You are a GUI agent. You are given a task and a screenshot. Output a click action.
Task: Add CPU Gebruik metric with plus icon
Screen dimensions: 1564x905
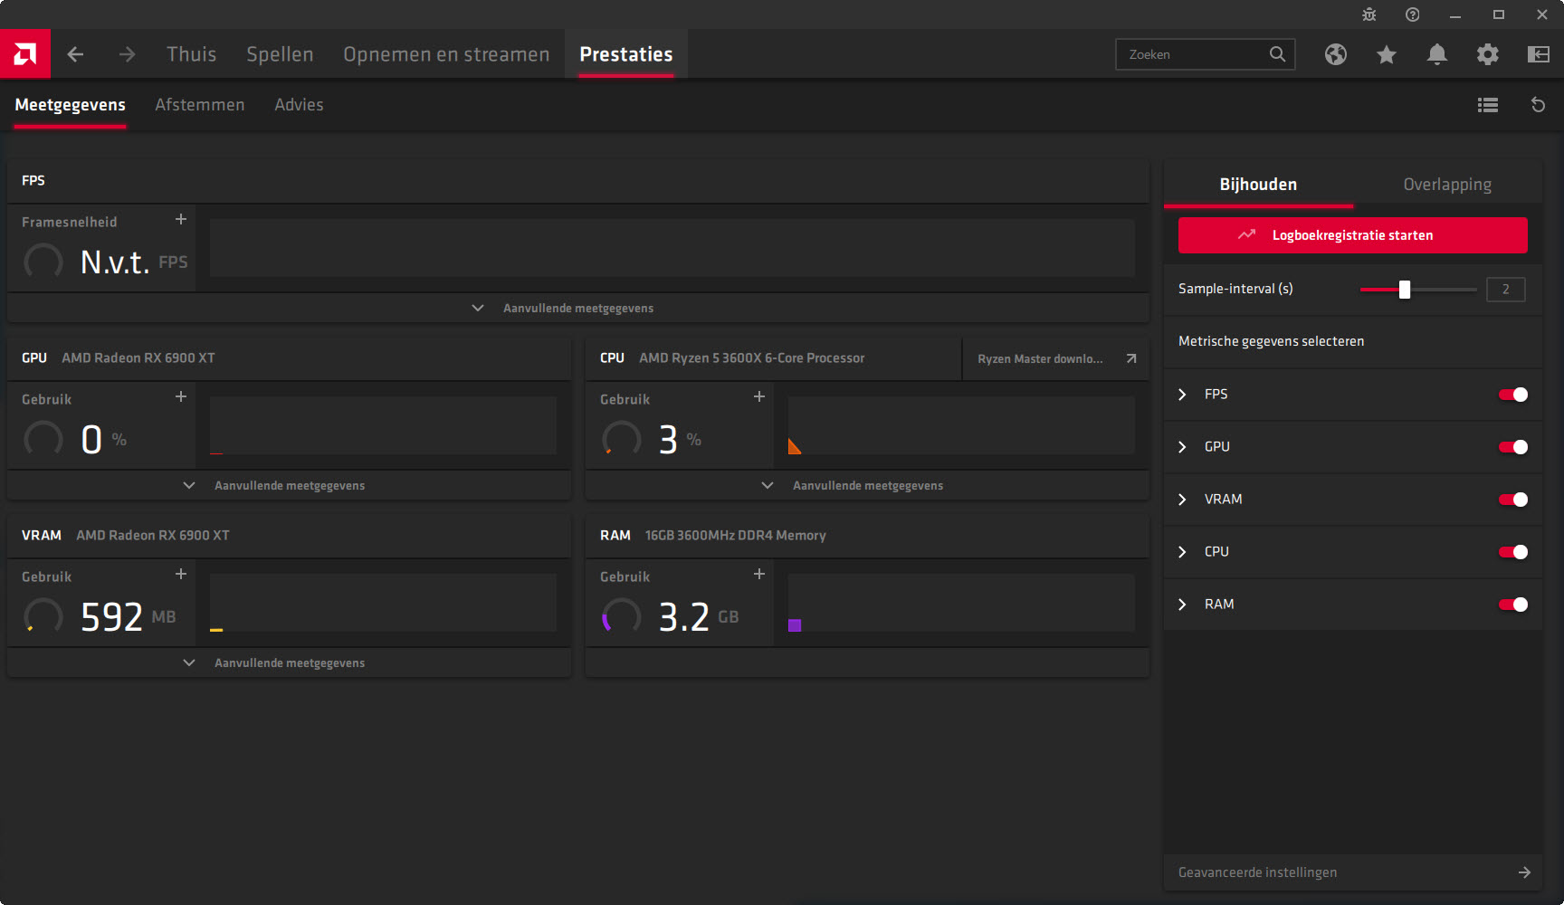(759, 396)
